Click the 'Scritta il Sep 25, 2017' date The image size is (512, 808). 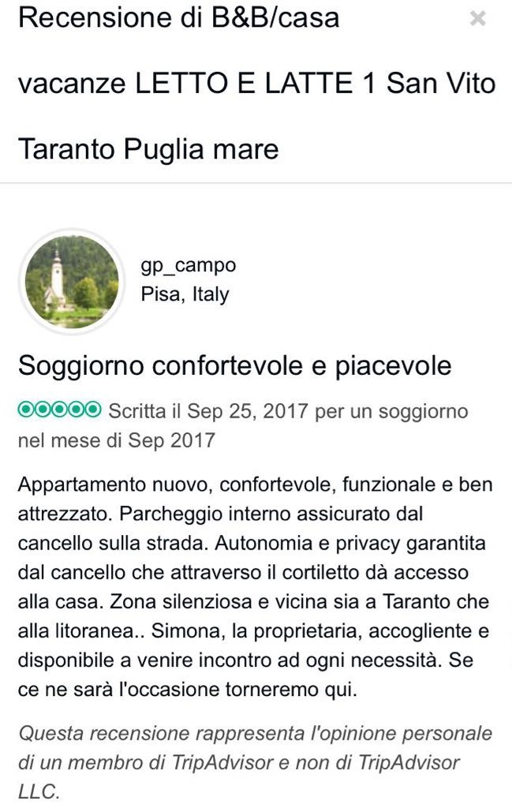(x=208, y=411)
